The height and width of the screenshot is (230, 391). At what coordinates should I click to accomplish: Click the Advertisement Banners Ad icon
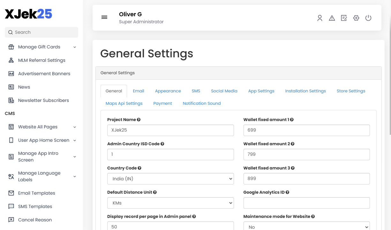click(11, 74)
